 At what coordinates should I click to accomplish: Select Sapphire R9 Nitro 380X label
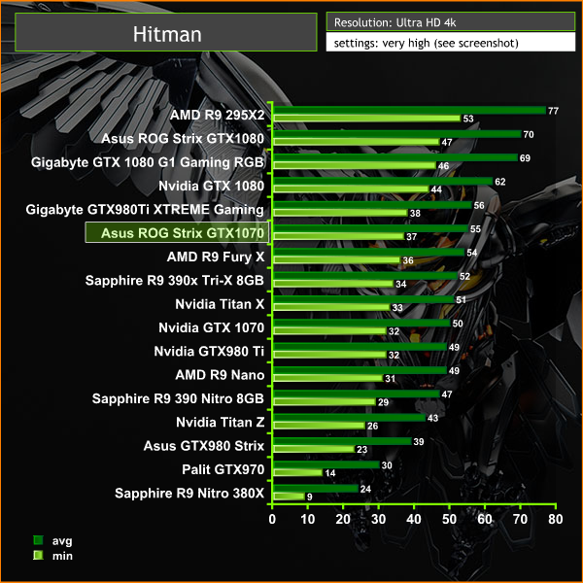coord(189,493)
